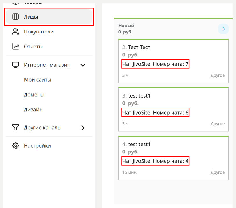Open the Домены page

34,95
